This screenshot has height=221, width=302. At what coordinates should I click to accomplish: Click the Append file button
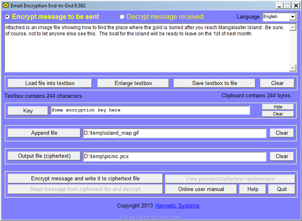coord(44,133)
